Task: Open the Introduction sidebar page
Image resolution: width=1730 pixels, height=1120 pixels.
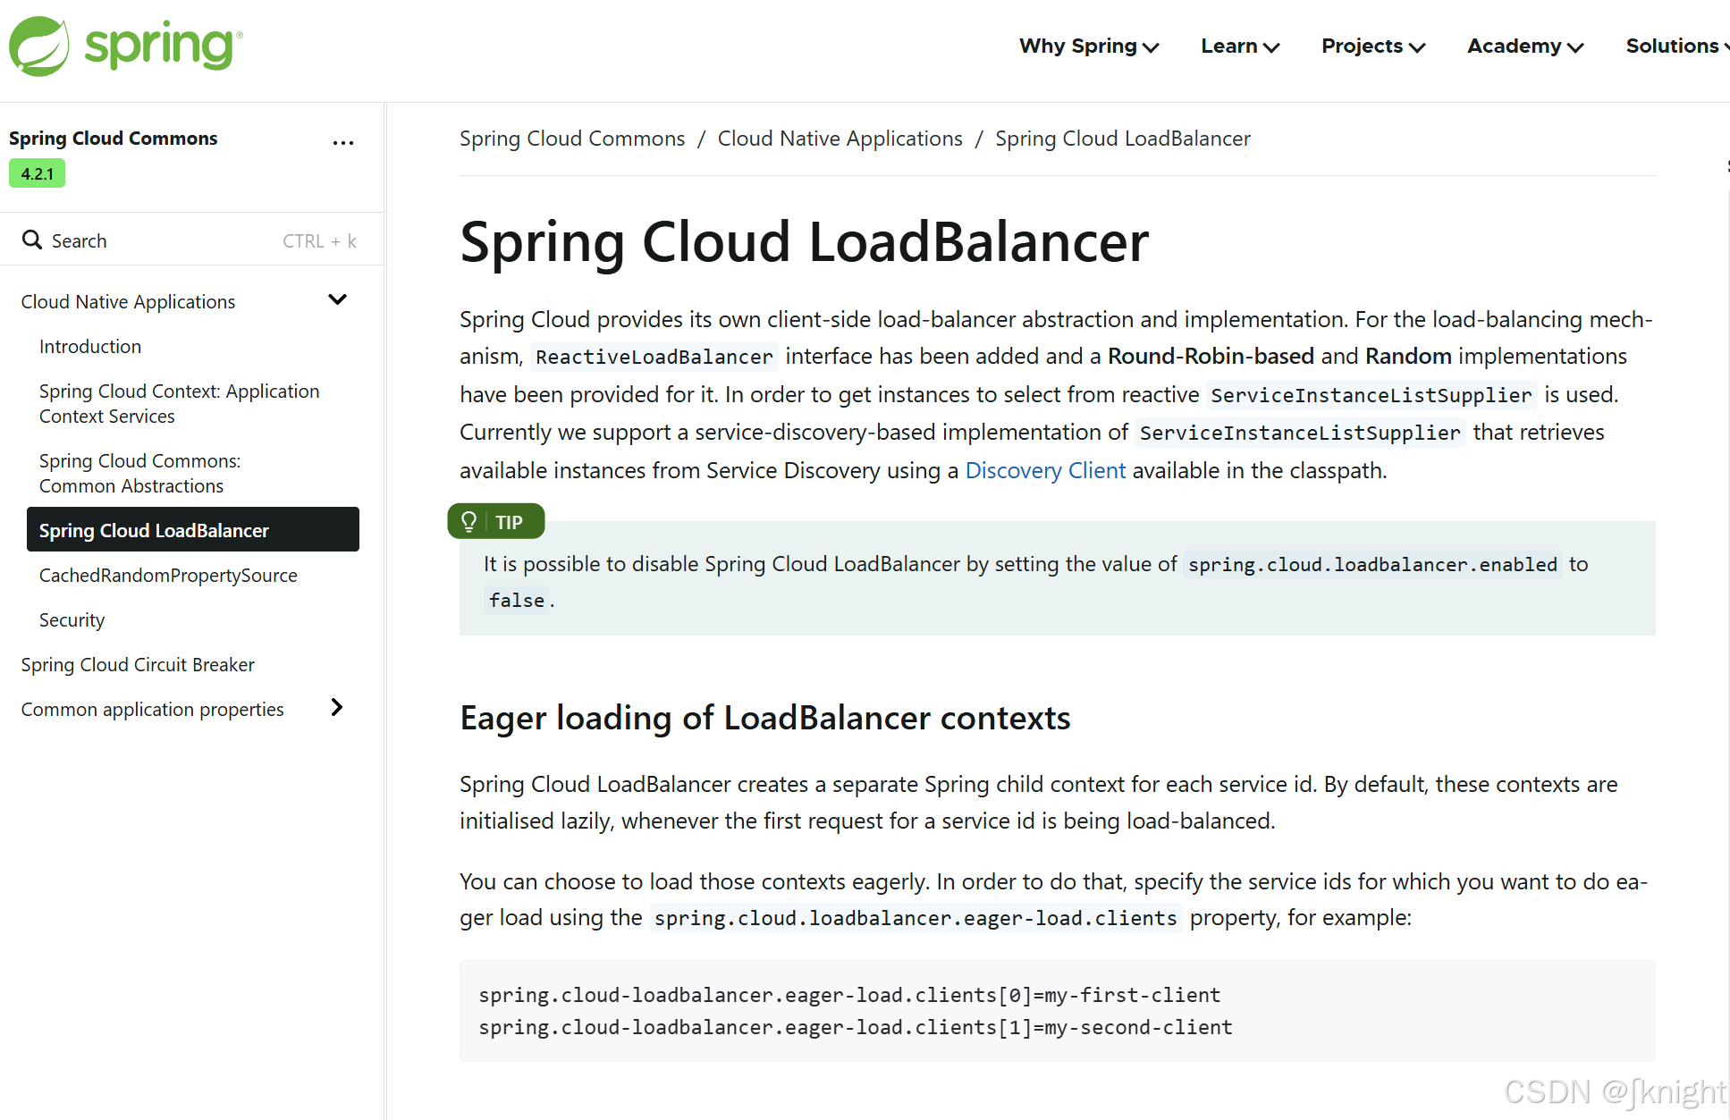Action: click(x=90, y=347)
